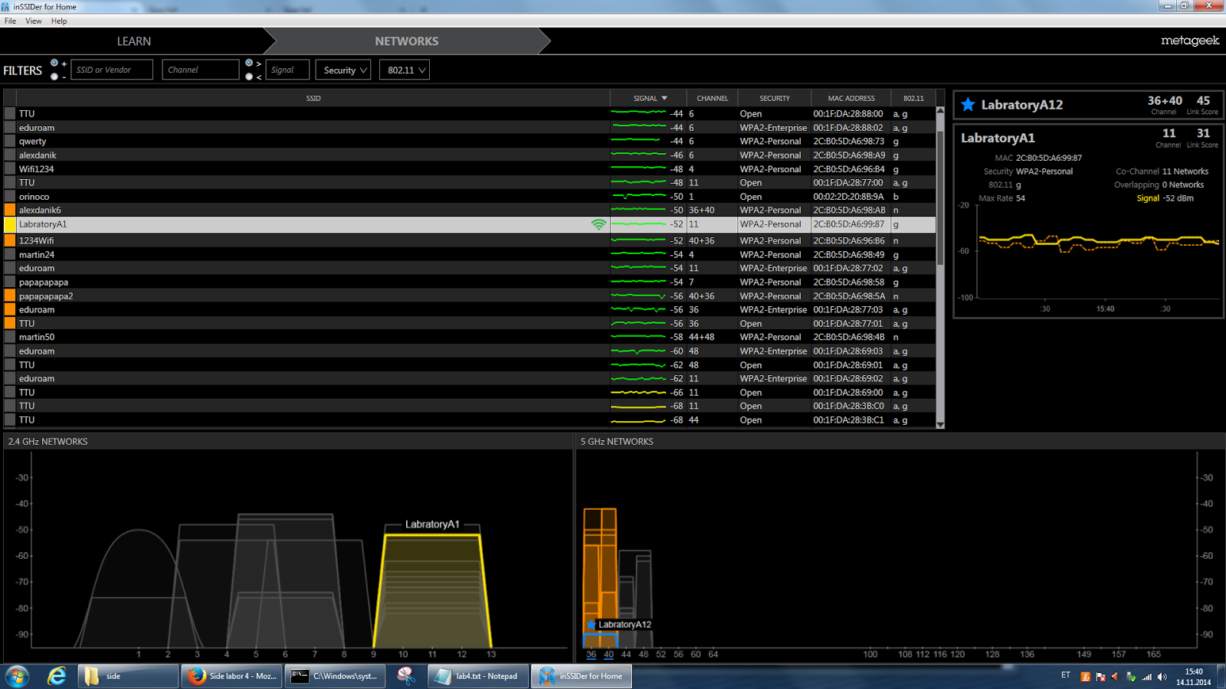
Task: Open the taskbar clock showing 15:40
Action: pyautogui.click(x=1194, y=677)
